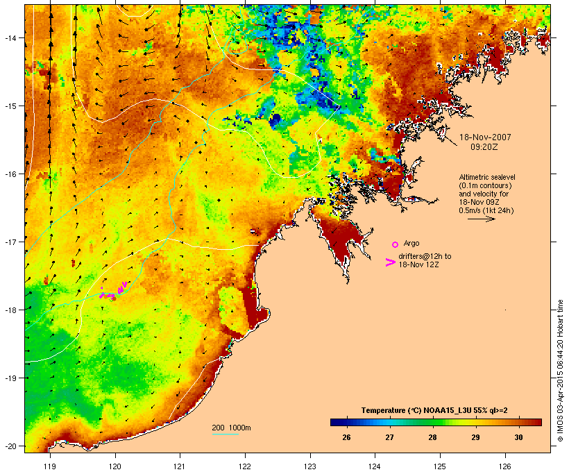Click longitude label 124
Screen dimensions: 569x472
(x=375, y=466)
